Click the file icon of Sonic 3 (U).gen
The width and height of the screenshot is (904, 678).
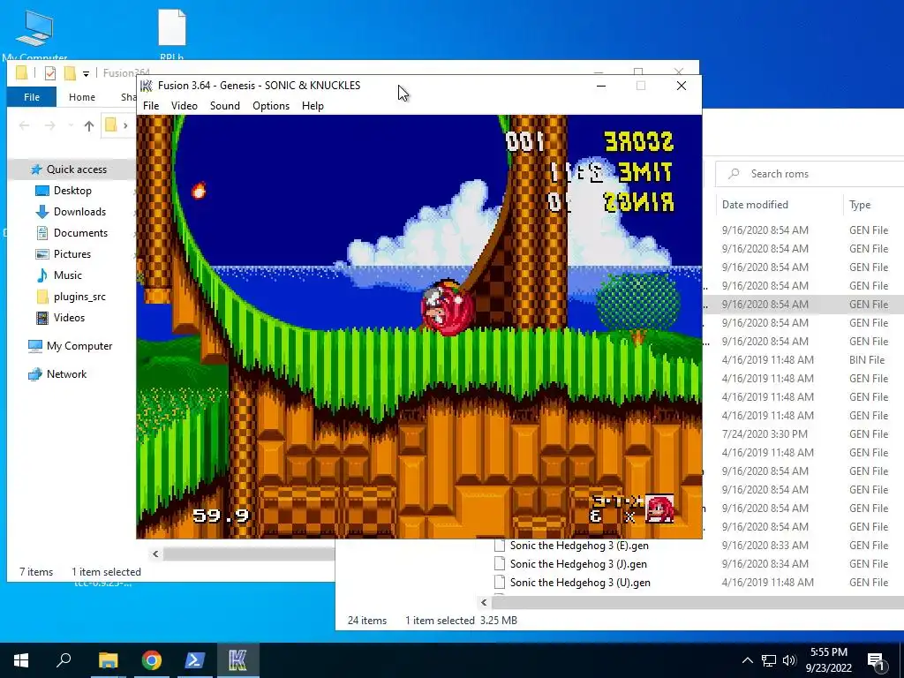[x=500, y=583]
